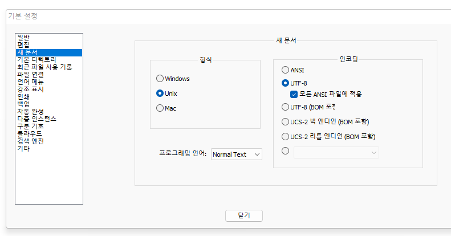The width and height of the screenshot is (451, 236).
Task: Switch to 편집 settings category
Action: tap(23, 45)
